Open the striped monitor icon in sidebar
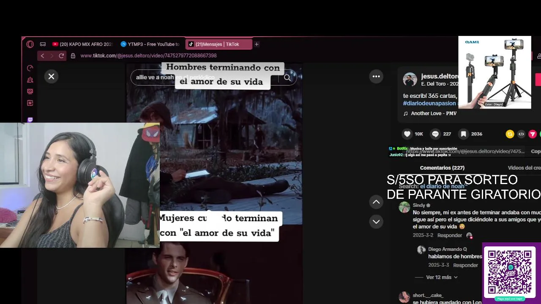Screen dimensions: 541x304 coord(30,91)
